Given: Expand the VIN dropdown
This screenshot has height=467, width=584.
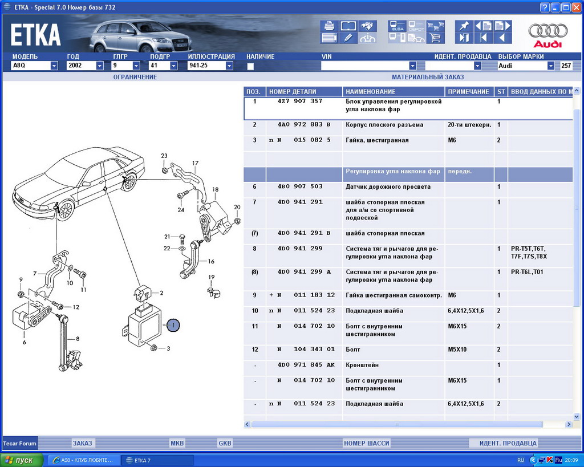Looking at the screenshot, I should tap(412, 66).
